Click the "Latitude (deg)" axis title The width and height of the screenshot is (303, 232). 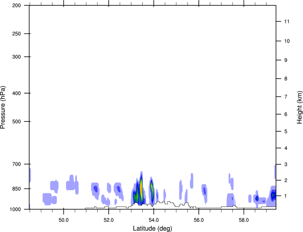(152, 228)
